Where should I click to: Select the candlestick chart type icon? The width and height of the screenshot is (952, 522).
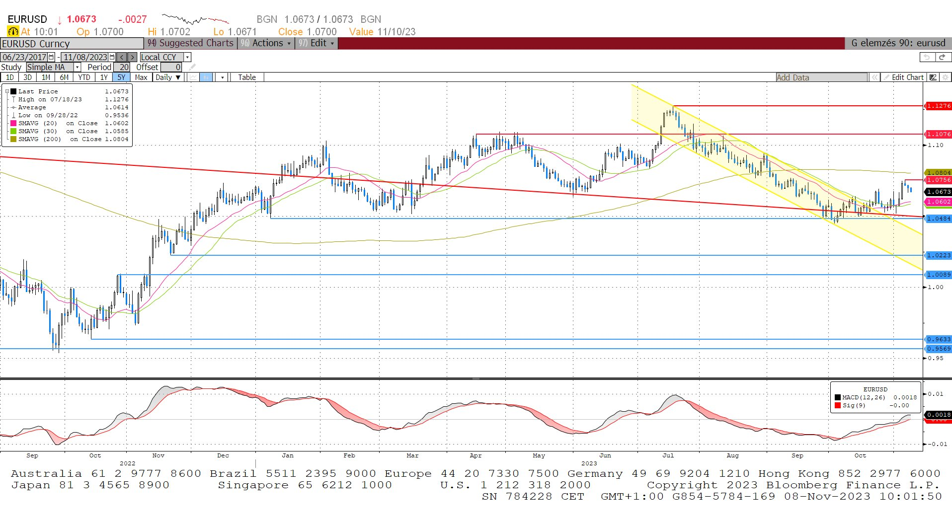(206, 77)
